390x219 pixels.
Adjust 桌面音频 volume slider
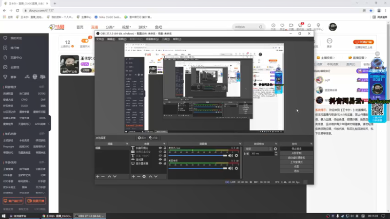198,168
